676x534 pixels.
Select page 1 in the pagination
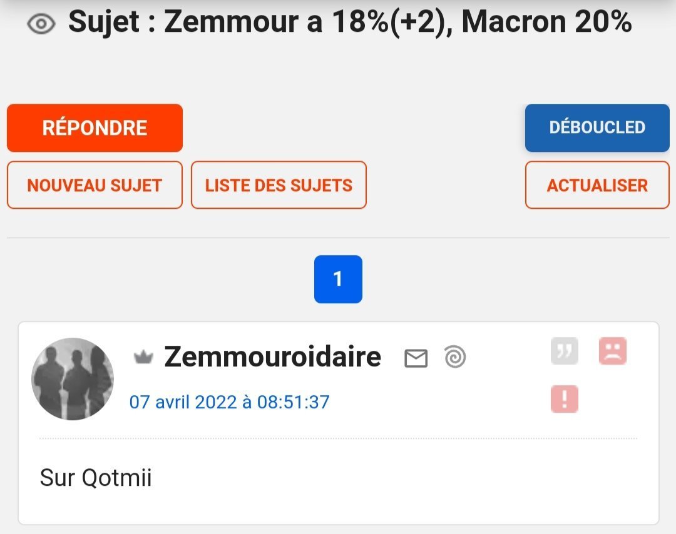point(338,279)
